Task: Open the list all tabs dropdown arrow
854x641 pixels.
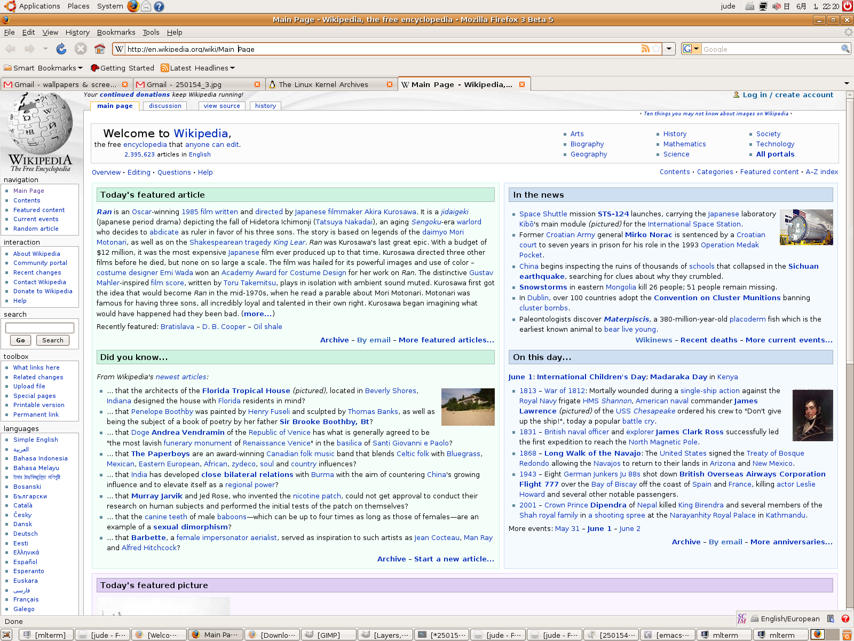Action: pyautogui.click(x=847, y=83)
